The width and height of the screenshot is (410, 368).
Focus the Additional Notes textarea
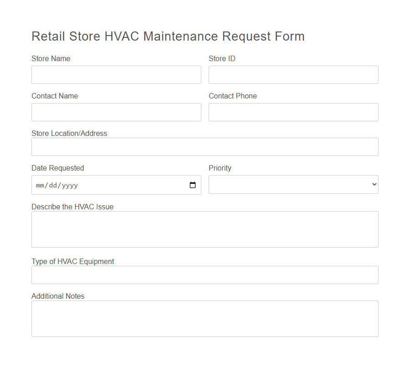205,318
